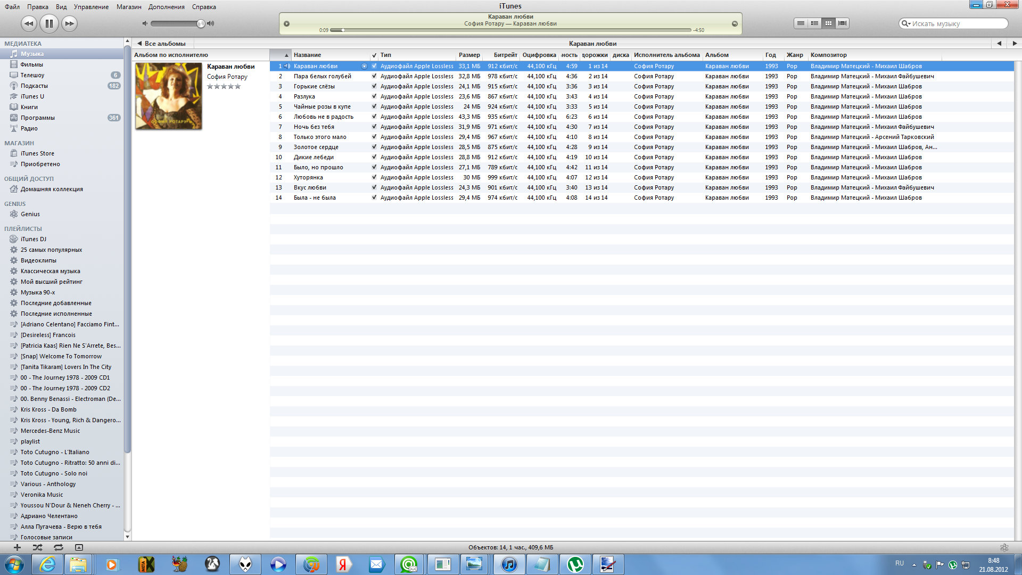Image resolution: width=1022 pixels, height=575 pixels.
Task: Uncheck the 'Разлука' track checkbox
Action: point(374,96)
